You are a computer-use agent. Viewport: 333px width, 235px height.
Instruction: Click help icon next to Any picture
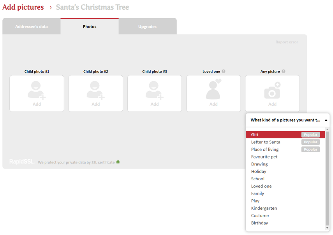[x=284, y=71]
